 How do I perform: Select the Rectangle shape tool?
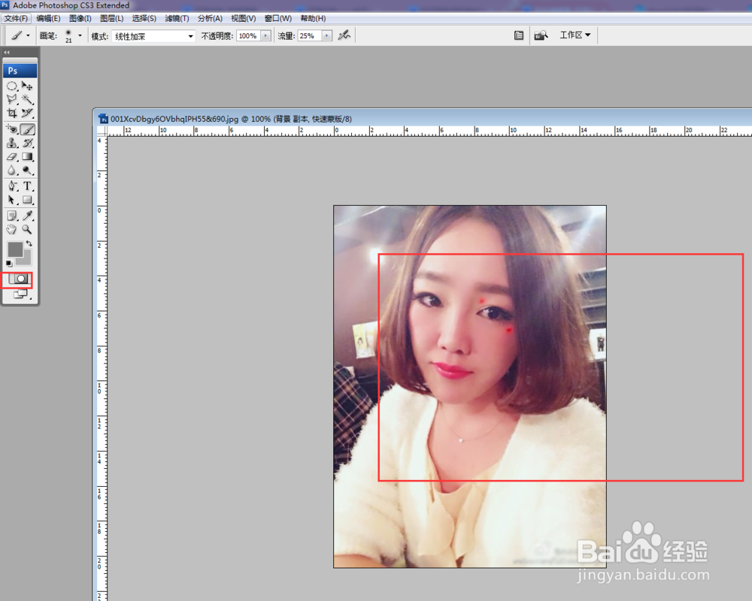[x=27, y=200]
